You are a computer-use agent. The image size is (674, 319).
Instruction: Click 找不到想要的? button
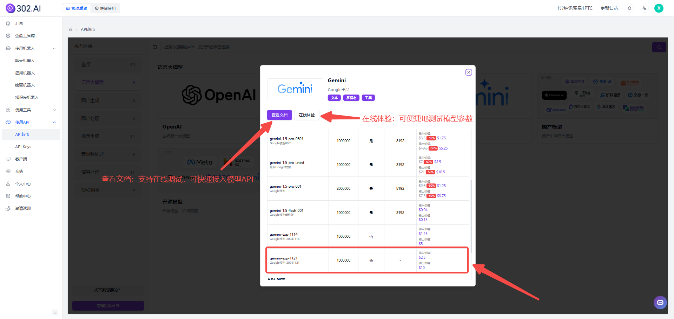[108, 290]
